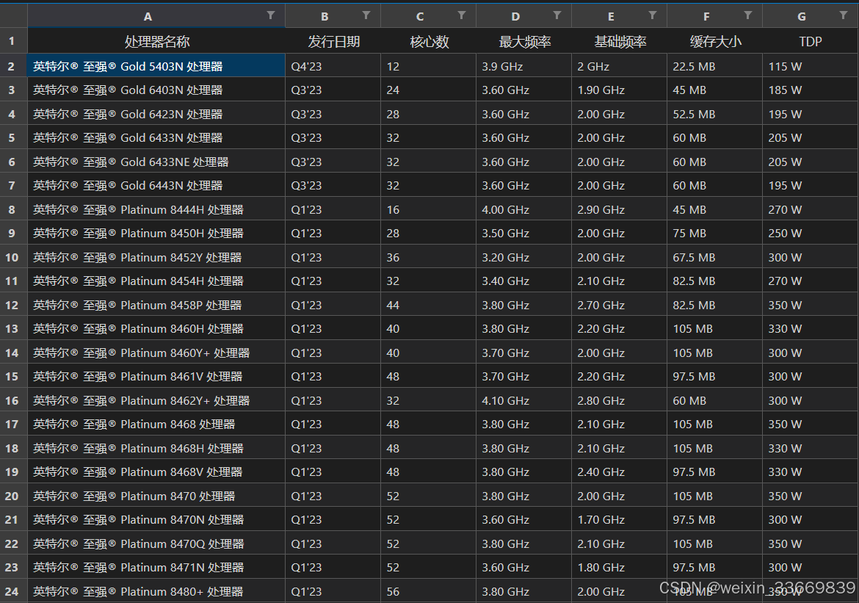Click the 1.70 GHz base frequency cell
This screenshot has width=859, height=603.
coord(619,519)
